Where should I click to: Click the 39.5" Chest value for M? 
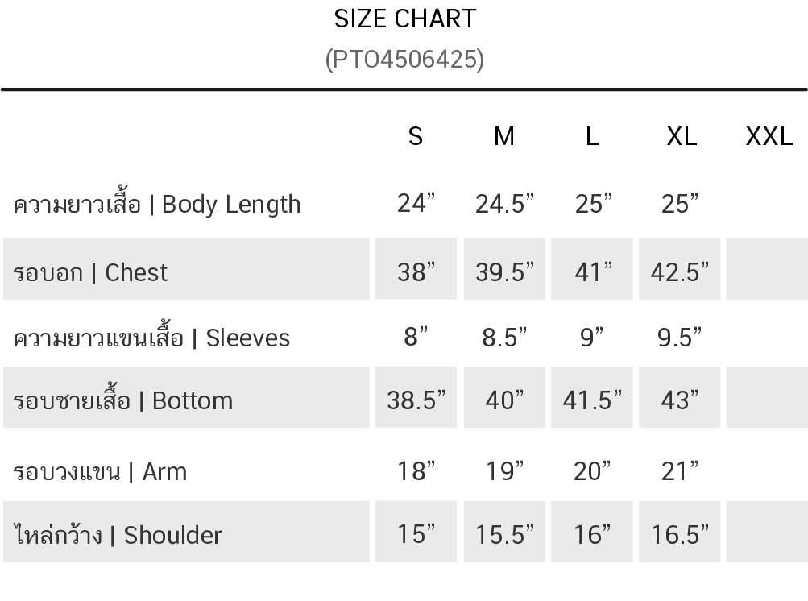tap(504, 272)
